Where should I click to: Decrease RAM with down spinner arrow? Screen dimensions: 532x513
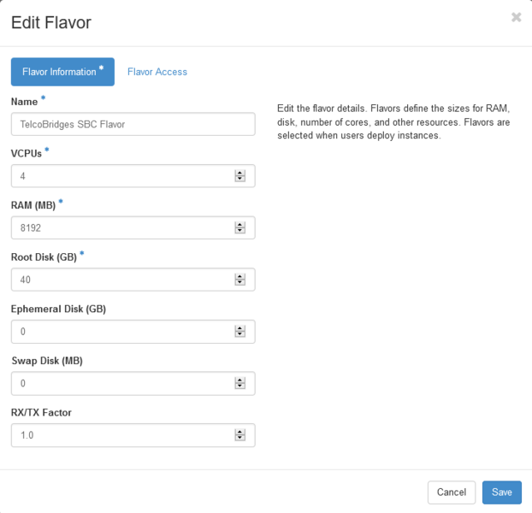click(239, 231)
